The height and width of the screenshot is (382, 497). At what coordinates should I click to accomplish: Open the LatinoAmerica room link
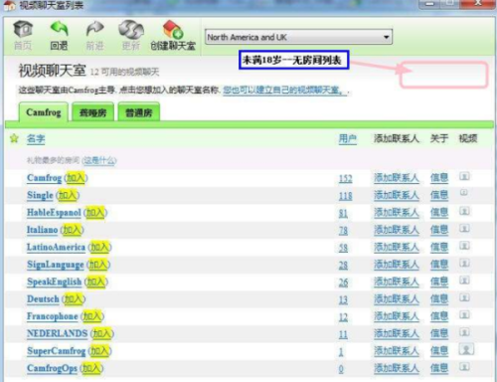tap(56, 247)
